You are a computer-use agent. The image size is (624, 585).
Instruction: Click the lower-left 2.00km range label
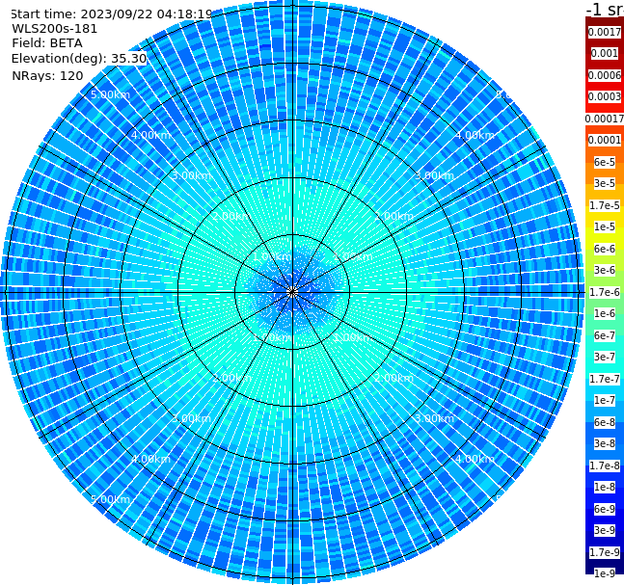tap(232, 378)
